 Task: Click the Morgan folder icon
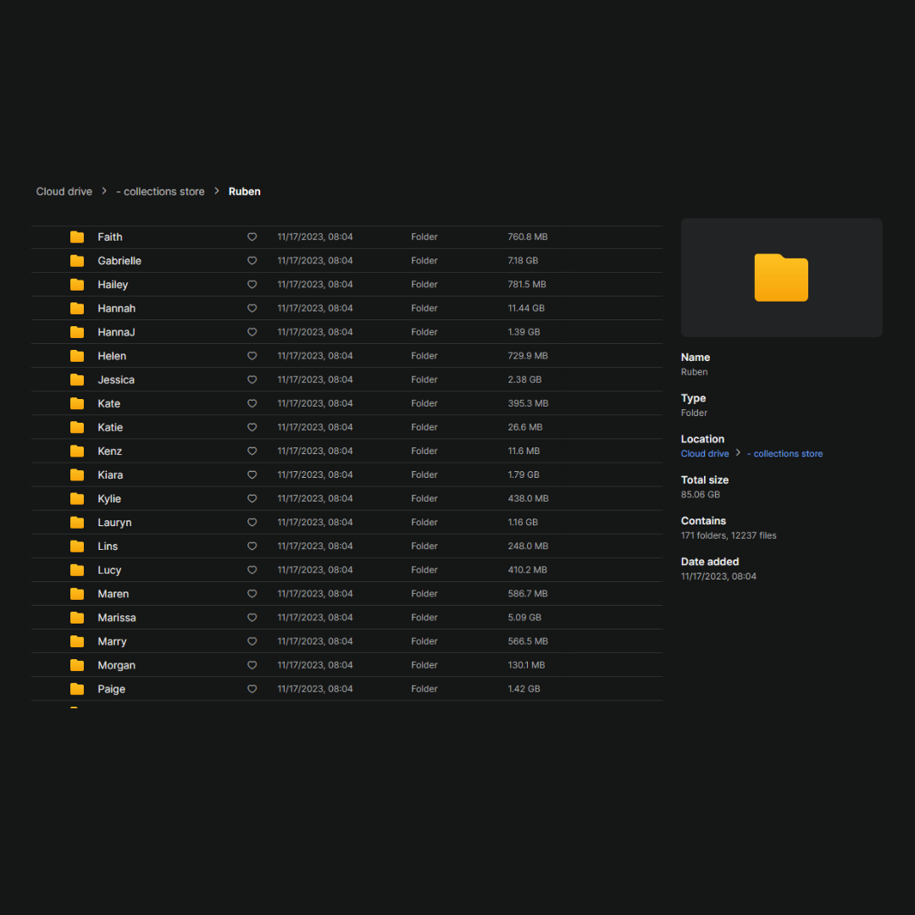[x=77, y=665]
